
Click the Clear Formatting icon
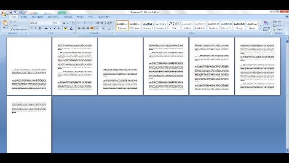73,23
